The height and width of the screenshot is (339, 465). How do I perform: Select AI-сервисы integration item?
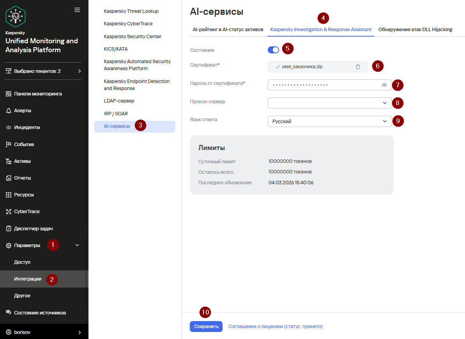(134, 126)
